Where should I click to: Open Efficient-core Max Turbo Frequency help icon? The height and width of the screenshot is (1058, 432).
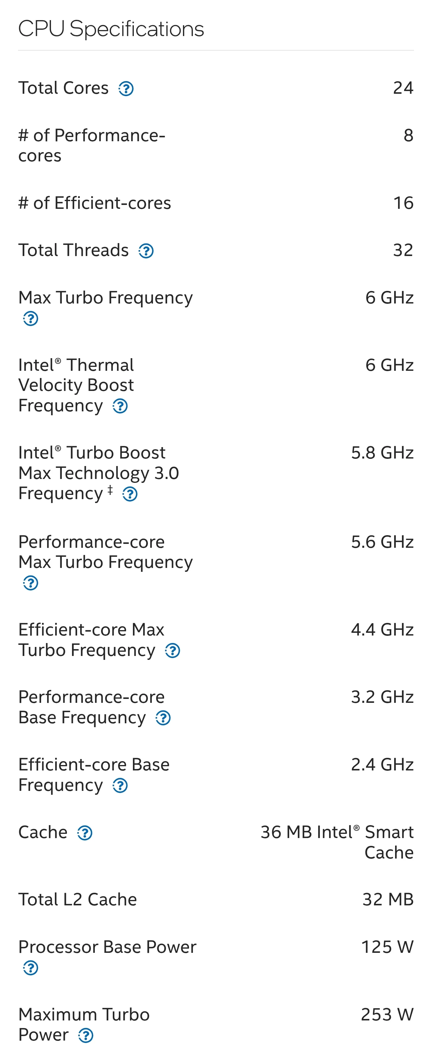pyautogui.click(x=172, y=651)
